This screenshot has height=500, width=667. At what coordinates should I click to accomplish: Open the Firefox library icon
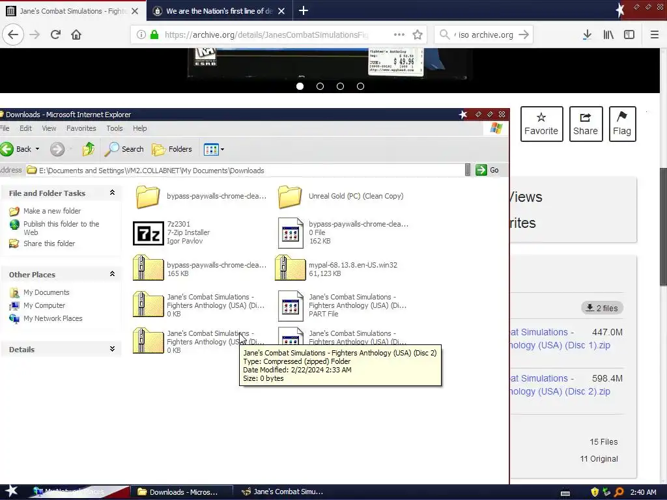pyautogui.click(x=608, y=35)
